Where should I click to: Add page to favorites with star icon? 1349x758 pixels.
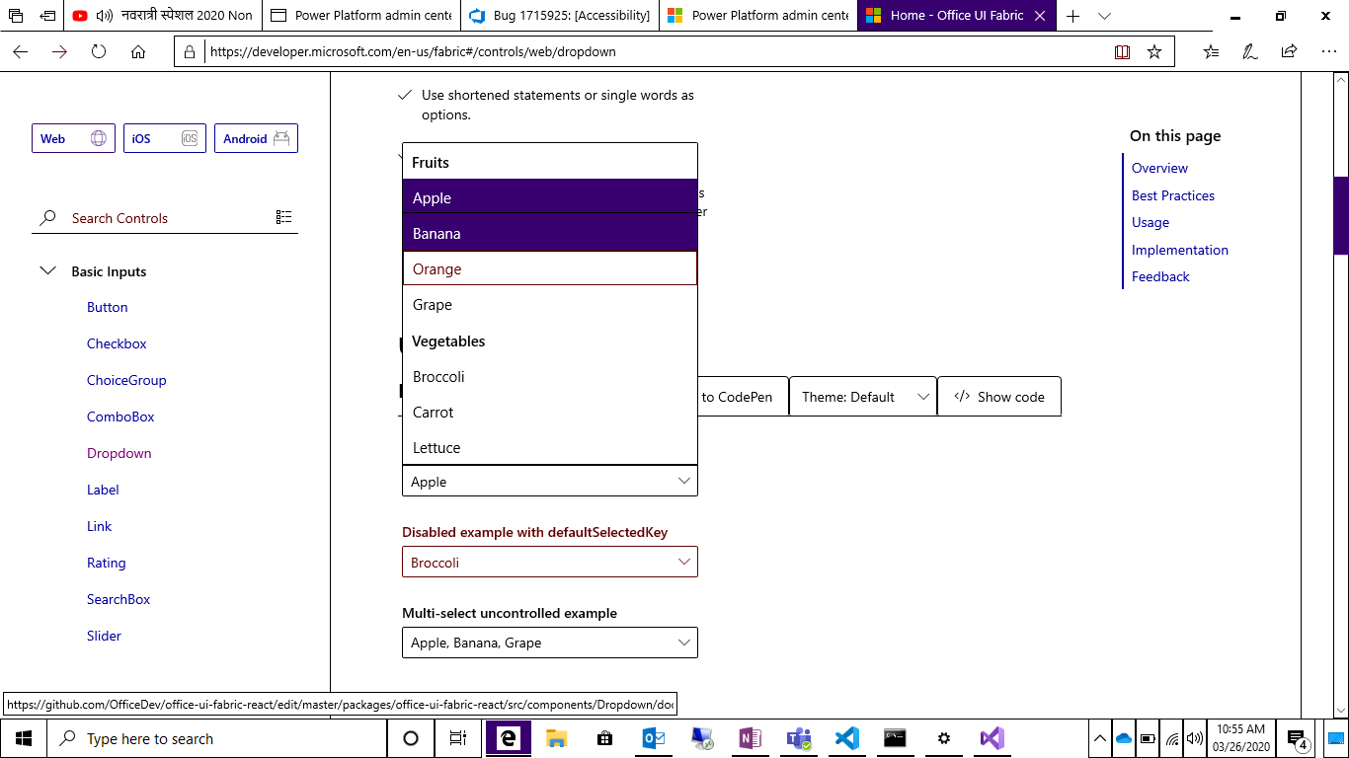coord(1154,51)
